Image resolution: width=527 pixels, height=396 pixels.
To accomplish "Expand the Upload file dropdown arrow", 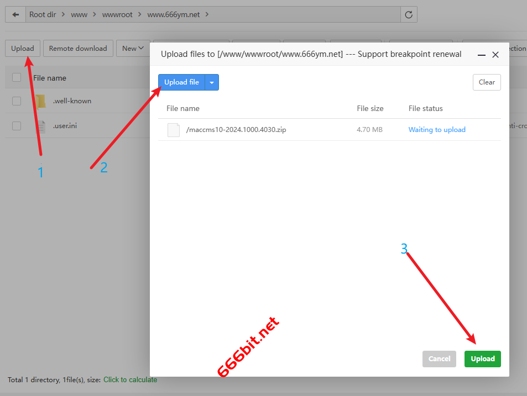I will click(x=212, y=82).
